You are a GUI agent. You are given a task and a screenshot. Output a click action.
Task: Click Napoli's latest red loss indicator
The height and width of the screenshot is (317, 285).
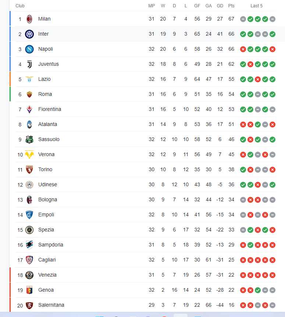coord(272,49)
